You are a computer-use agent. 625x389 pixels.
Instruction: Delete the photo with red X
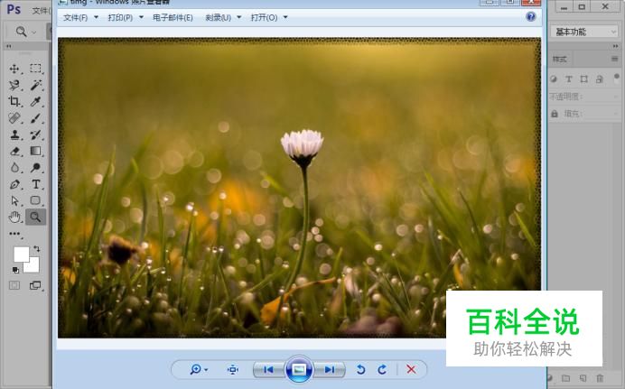[x=411, y=369]
